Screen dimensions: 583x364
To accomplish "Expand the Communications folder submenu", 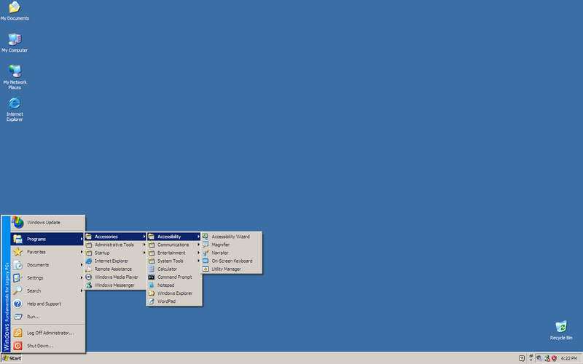I will (174, 245).
